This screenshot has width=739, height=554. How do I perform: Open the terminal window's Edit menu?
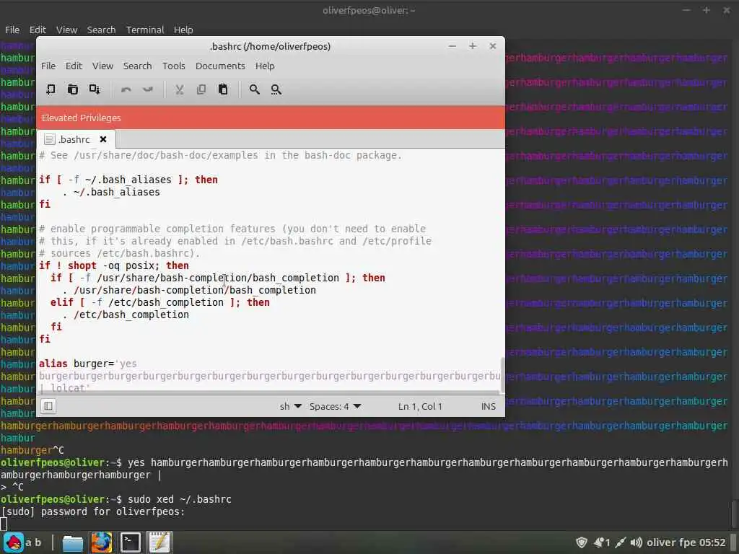pos(38,30)
